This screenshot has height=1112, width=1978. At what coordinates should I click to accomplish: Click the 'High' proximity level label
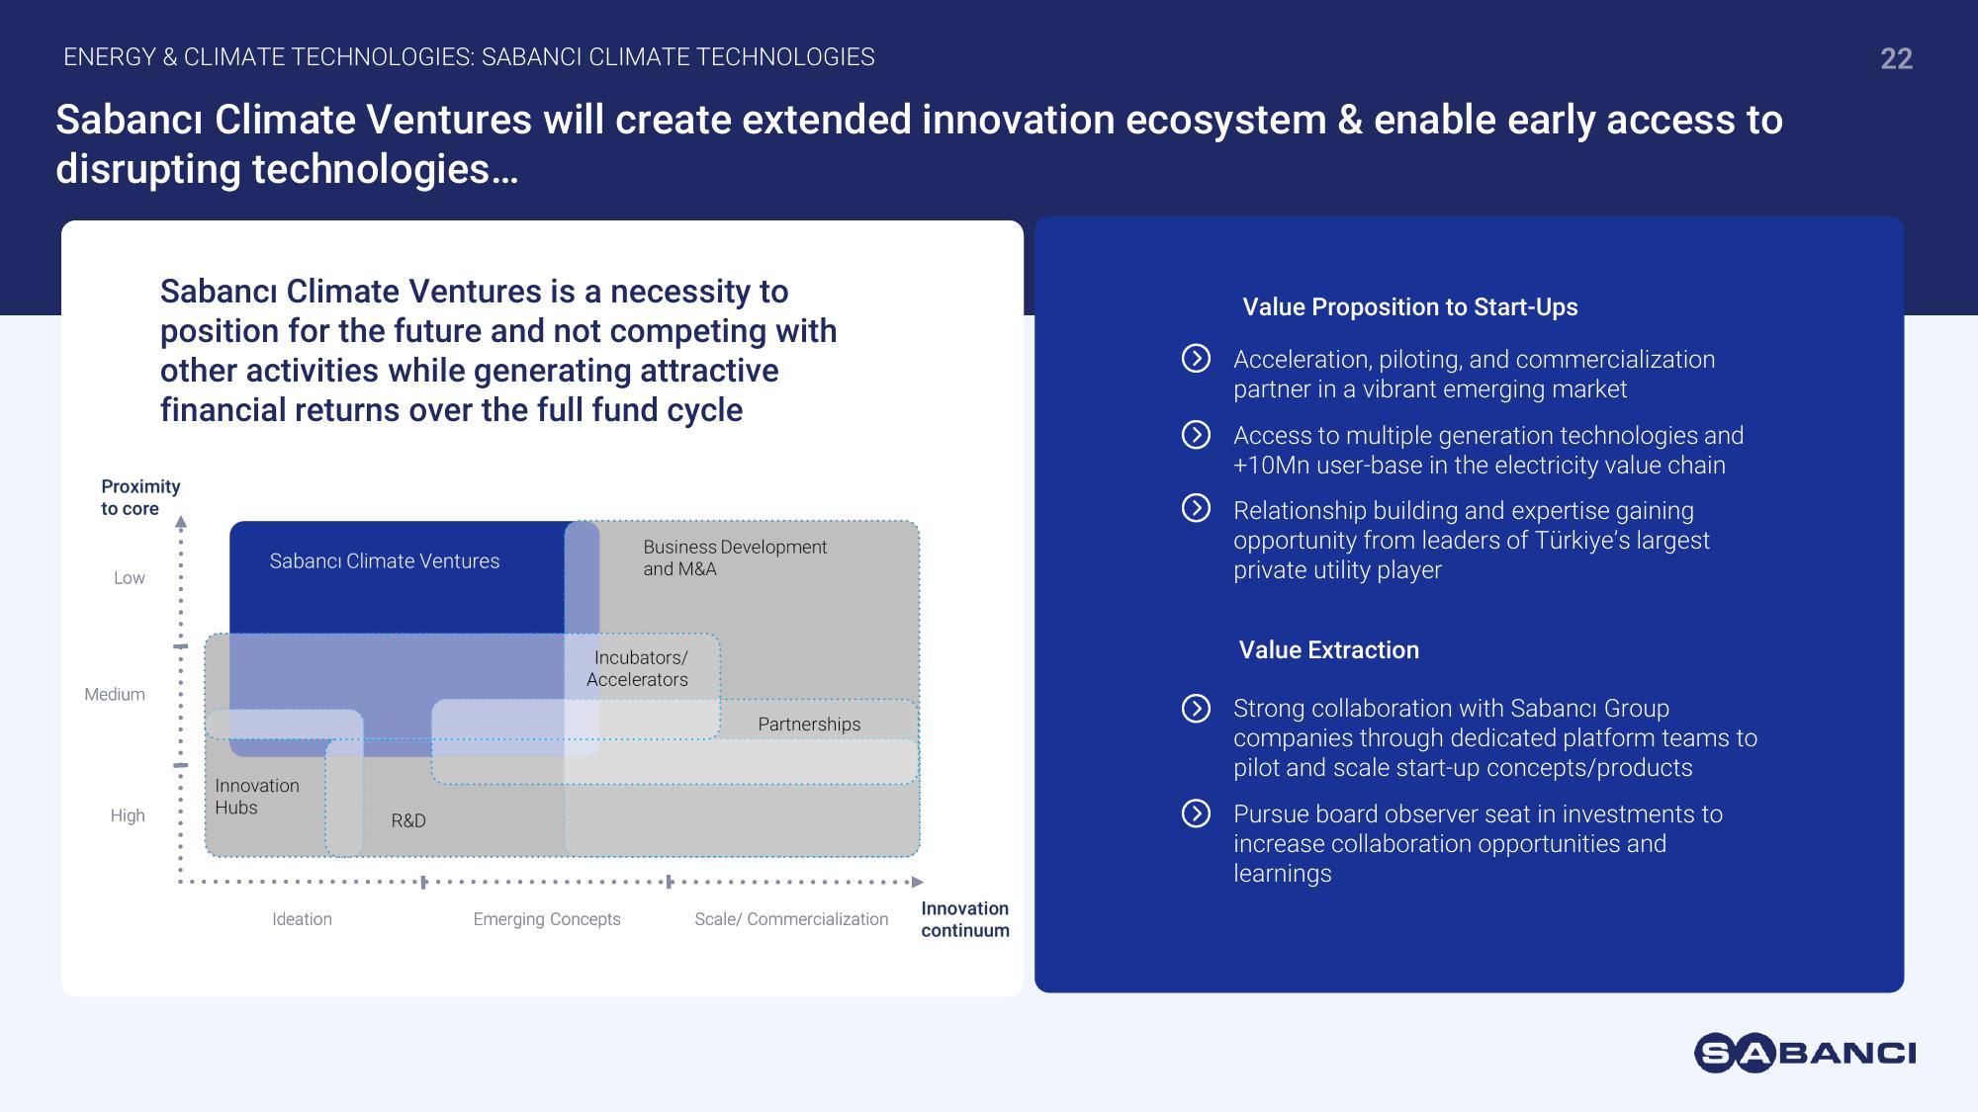[x=128, y=815]
